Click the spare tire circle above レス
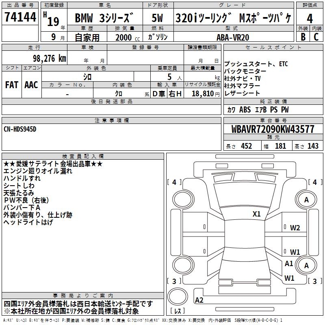 pos(178,297)
